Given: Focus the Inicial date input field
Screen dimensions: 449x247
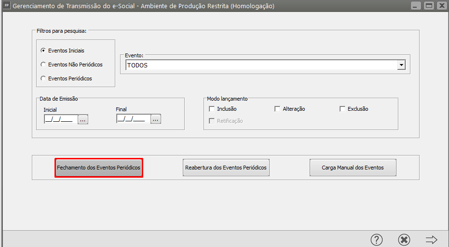Looking at the screenshot, I should pos(60,119).
